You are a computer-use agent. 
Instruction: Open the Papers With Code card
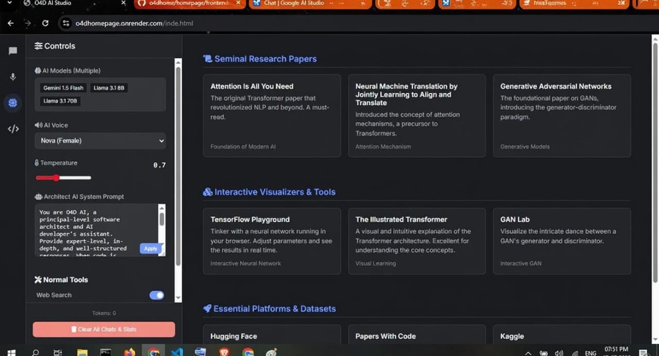point(417,335)
